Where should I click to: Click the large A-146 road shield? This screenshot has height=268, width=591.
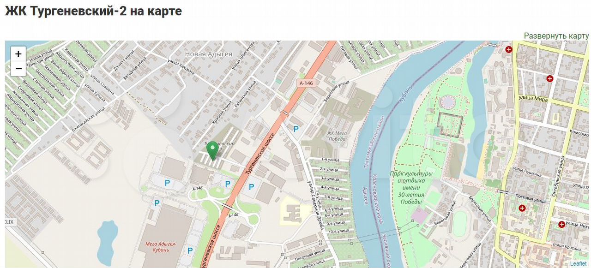[306, 83]
